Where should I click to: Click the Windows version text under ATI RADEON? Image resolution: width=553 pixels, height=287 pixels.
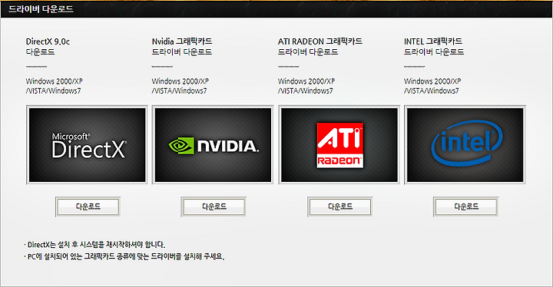[306, 86]
